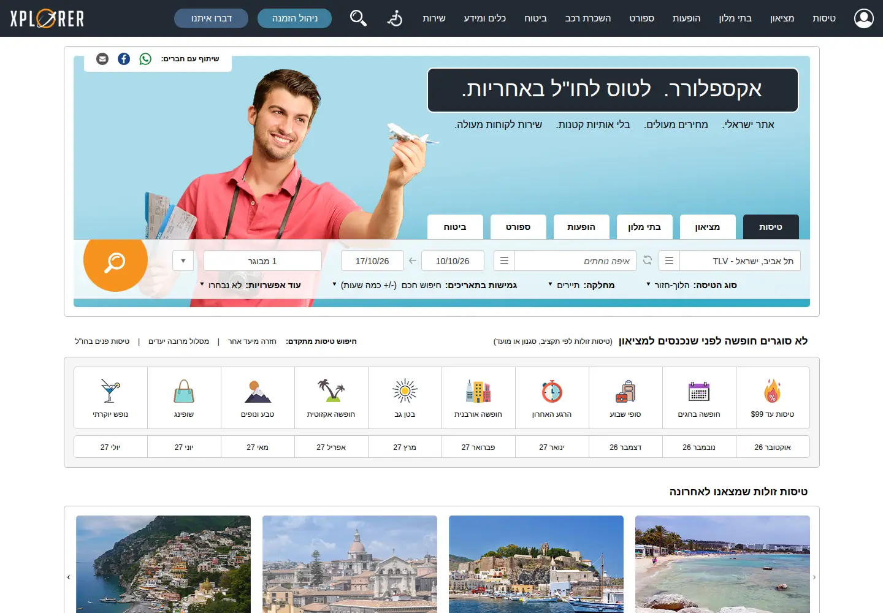Image resolution: width=883 pixels, height=613 pixels.
Task: Share via the Facebook icon
Action: point(124,59)
